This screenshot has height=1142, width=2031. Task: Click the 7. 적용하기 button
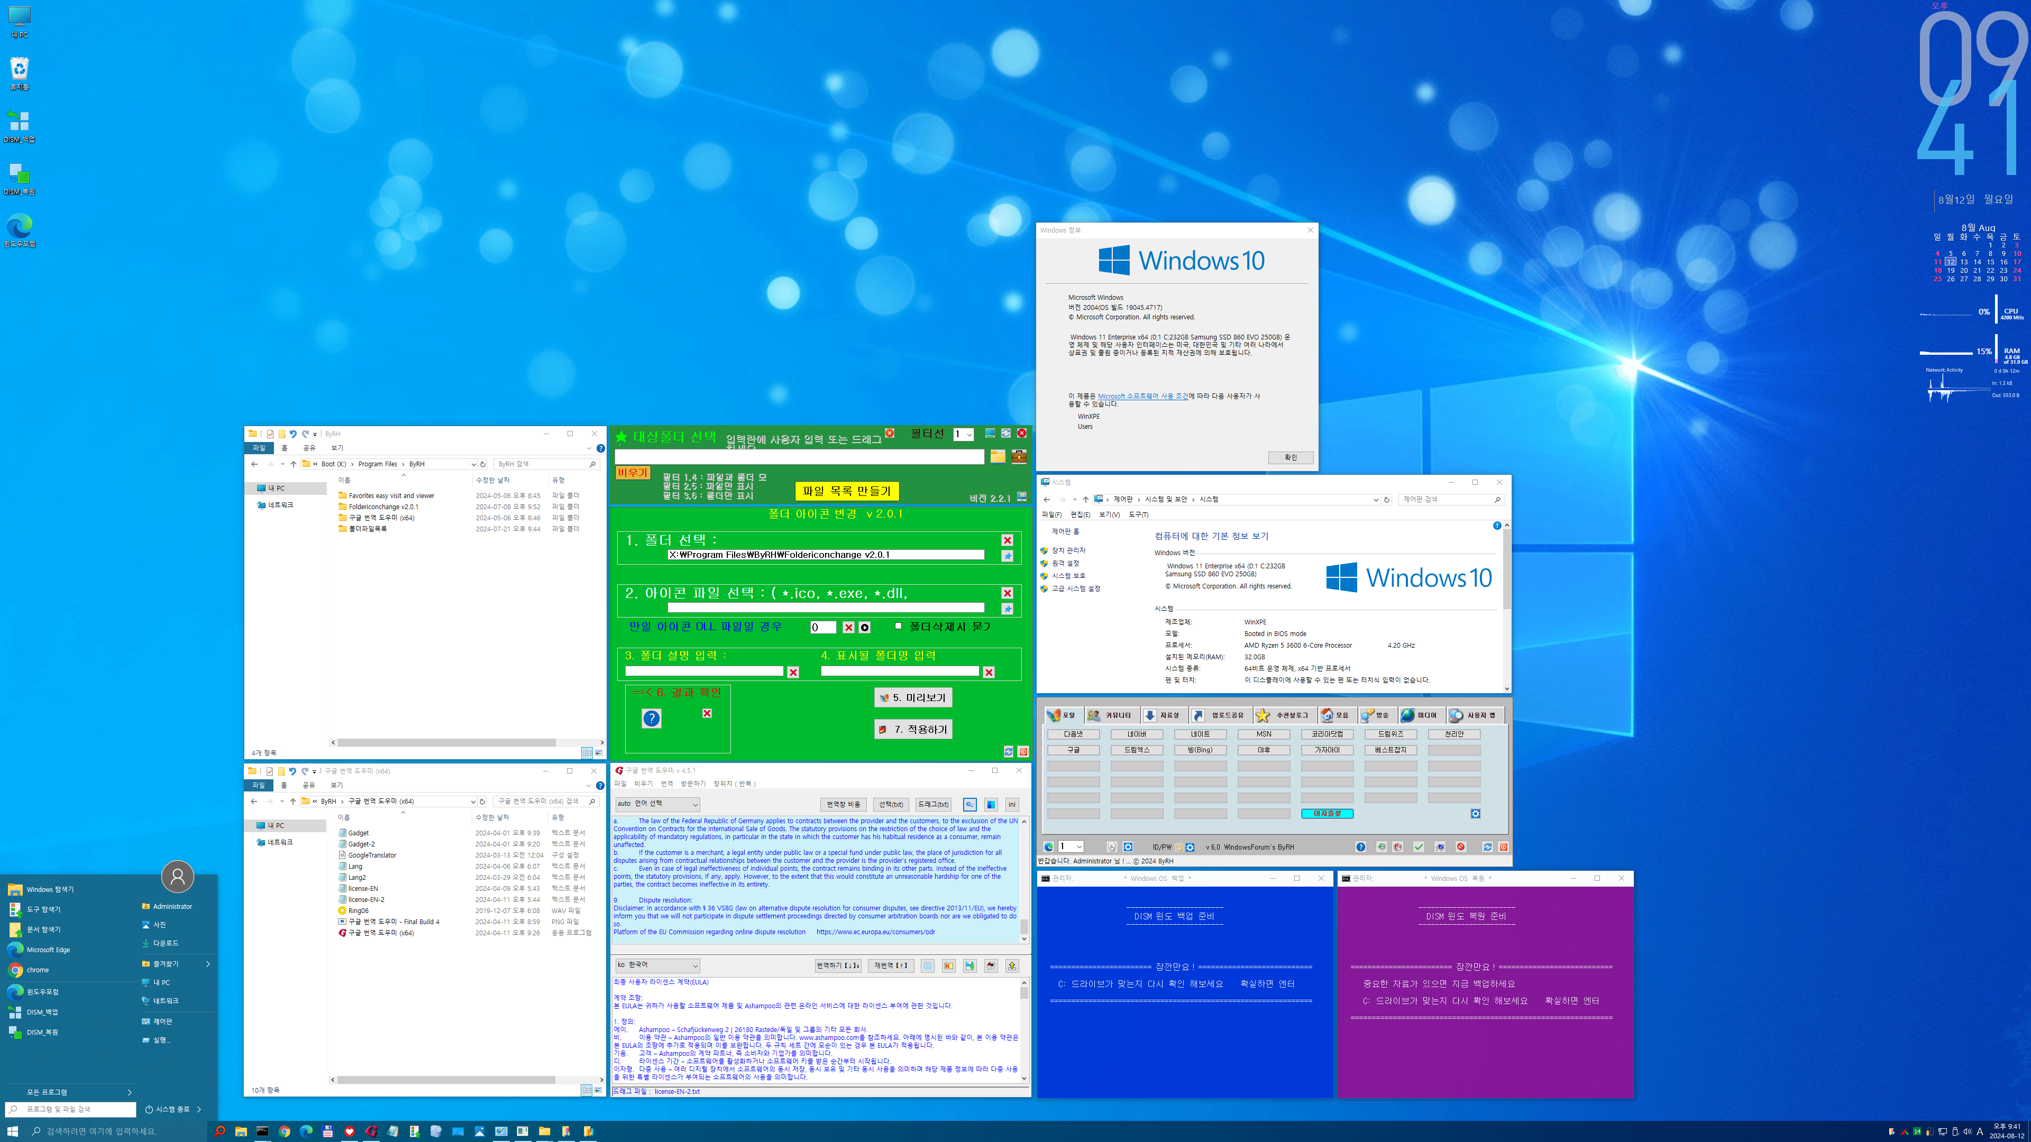(x=913, y=730)
